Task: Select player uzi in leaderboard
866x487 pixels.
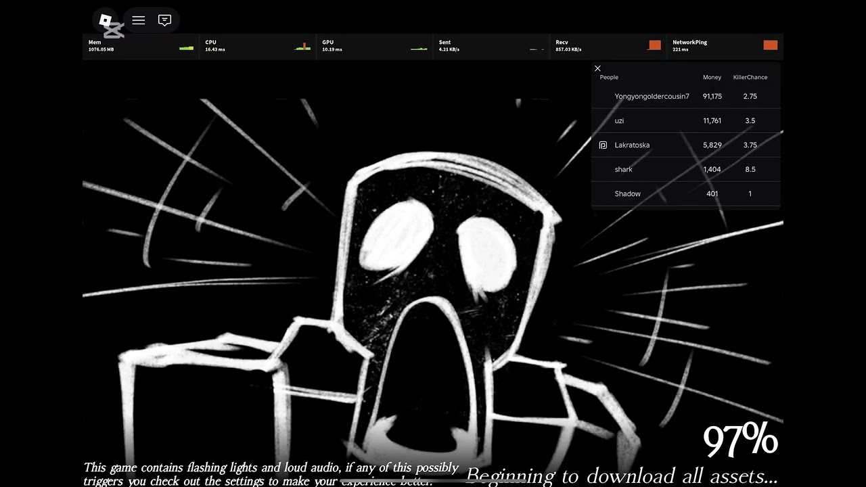Action: (x=685, y=120)
